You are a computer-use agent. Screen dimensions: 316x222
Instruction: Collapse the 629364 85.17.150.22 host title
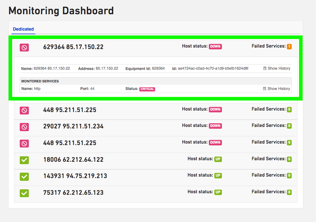[73, 47]
